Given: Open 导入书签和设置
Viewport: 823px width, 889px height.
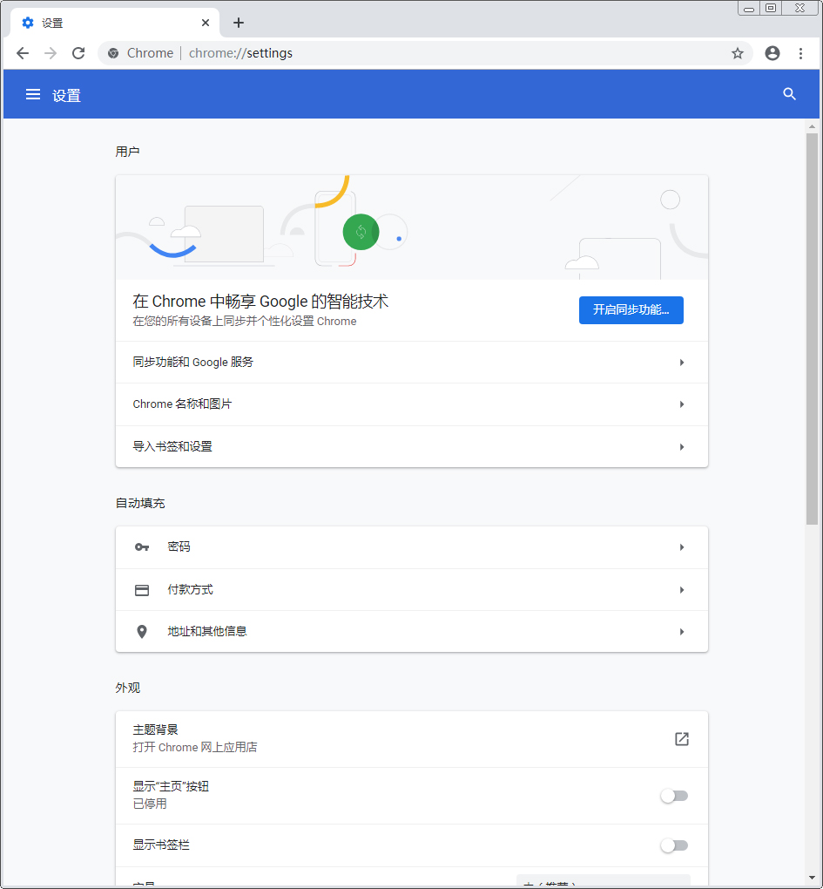Looking at the screenshot, I should (x=411, y=446).
